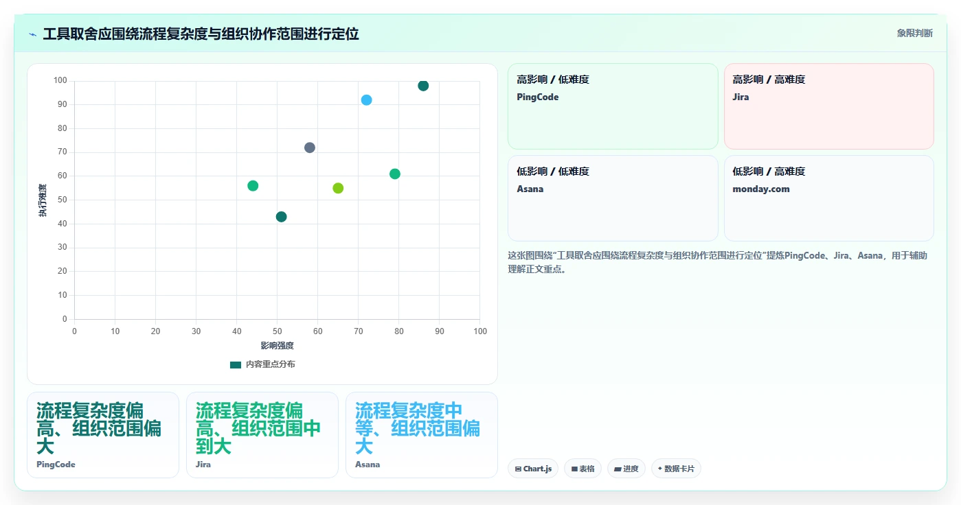Click the dark green point at top right
Viewport: 961px width, 505px height.
point(423,86)
